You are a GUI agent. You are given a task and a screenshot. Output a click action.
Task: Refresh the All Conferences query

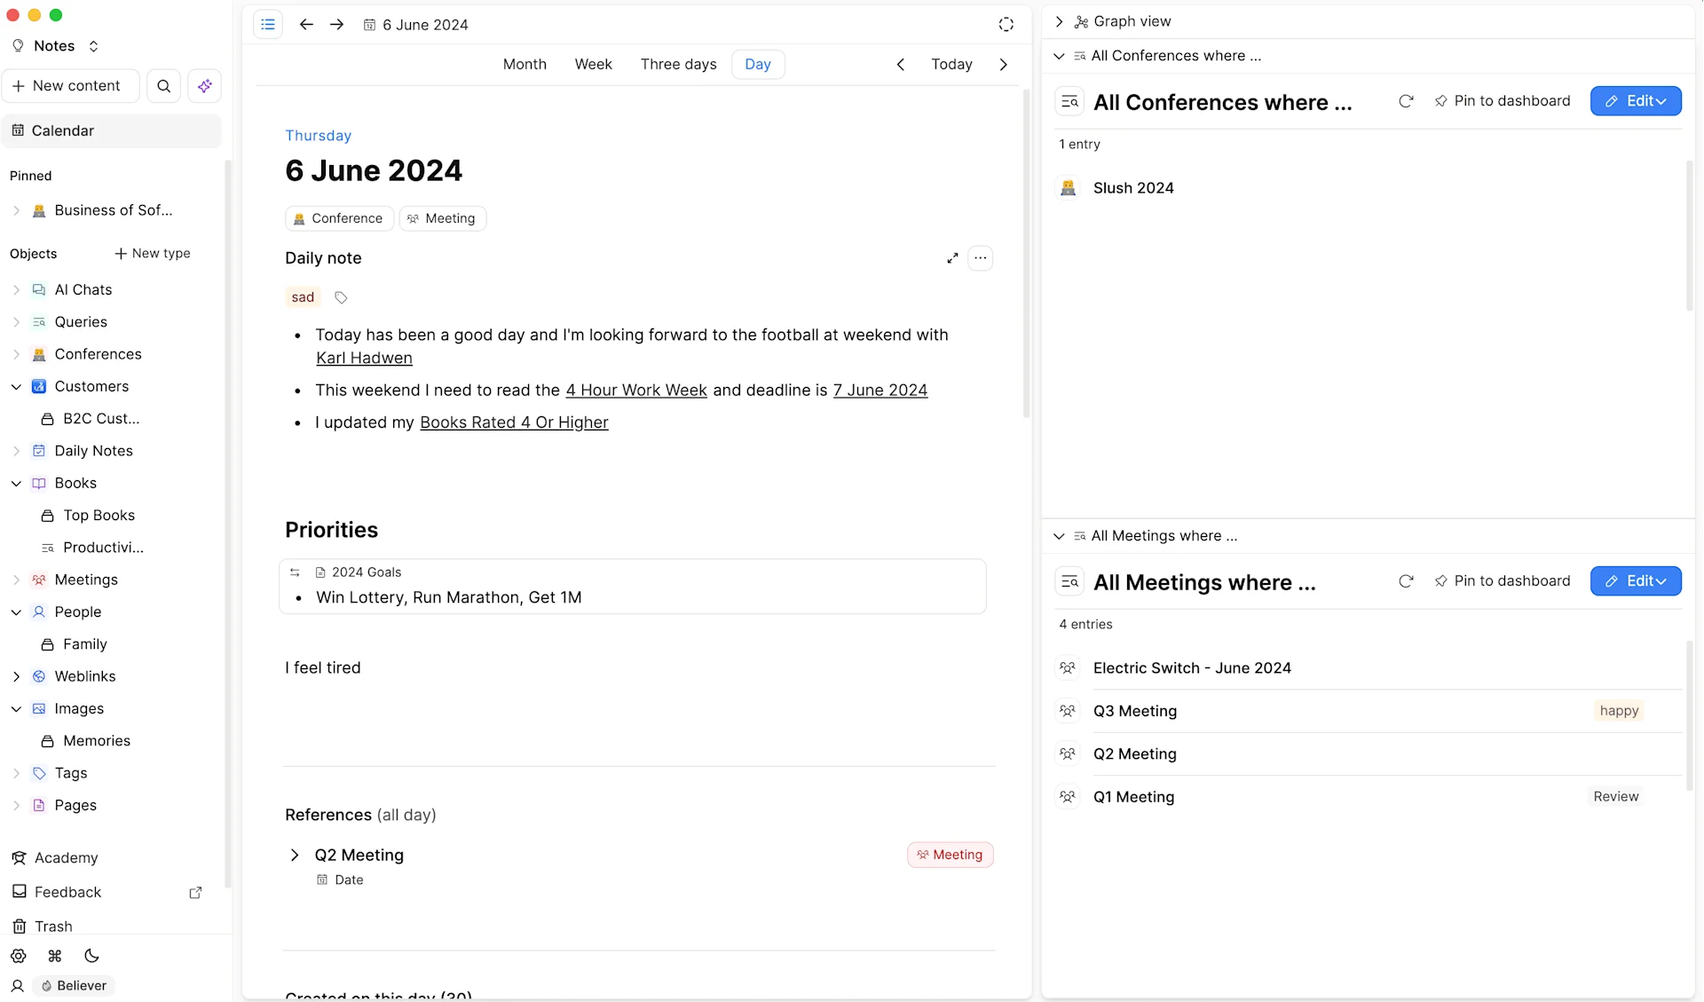(1407, 101)
